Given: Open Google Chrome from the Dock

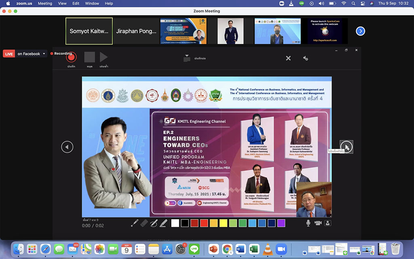Looking at the screenshot, I should point(227,249).
